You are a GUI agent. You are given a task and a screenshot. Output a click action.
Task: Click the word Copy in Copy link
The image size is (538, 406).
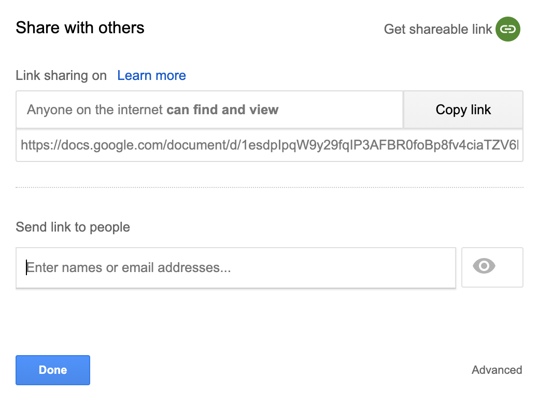pos(451,110)
